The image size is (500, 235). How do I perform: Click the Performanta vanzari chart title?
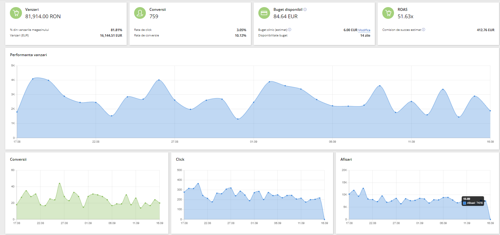coord(28,55)
